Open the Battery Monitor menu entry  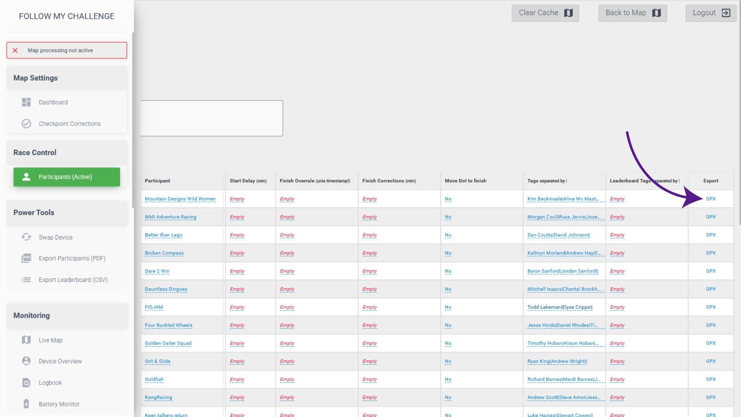[x=59, y=404]
